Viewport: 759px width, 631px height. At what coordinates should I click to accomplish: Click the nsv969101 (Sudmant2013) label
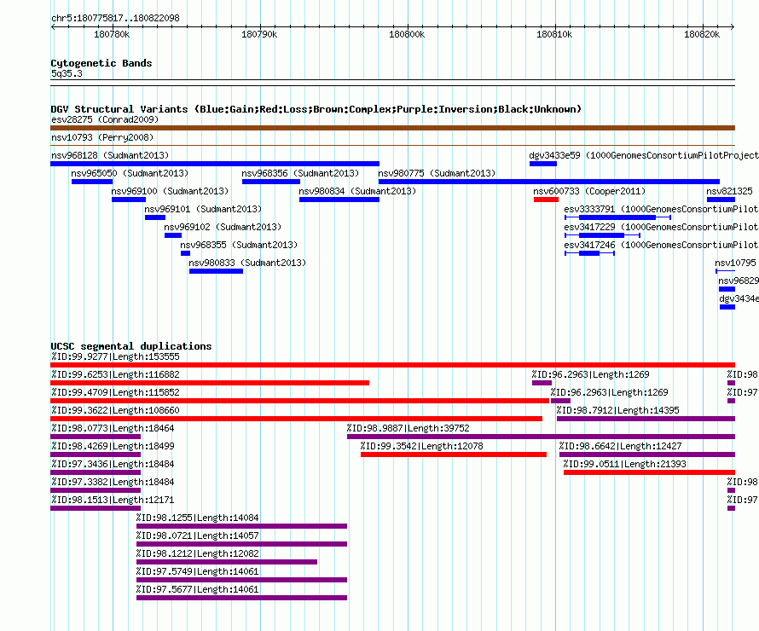203,209
